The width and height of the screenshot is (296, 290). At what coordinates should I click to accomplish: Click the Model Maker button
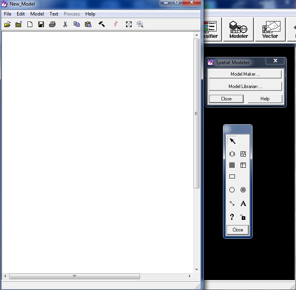[245, 74]
